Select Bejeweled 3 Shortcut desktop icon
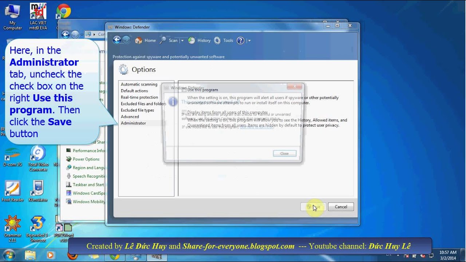 (38, 229)
